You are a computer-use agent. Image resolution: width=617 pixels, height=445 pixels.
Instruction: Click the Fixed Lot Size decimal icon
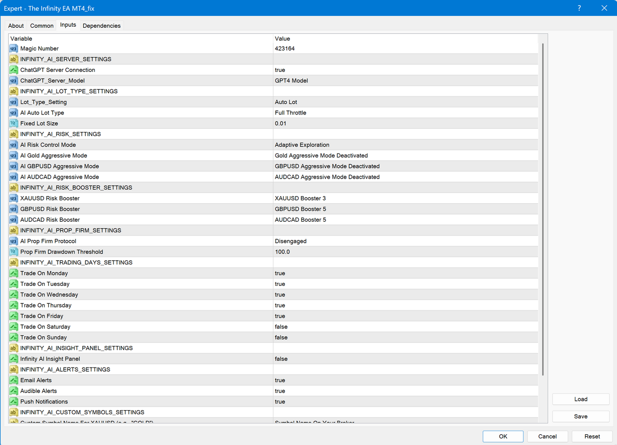point(14,124)
